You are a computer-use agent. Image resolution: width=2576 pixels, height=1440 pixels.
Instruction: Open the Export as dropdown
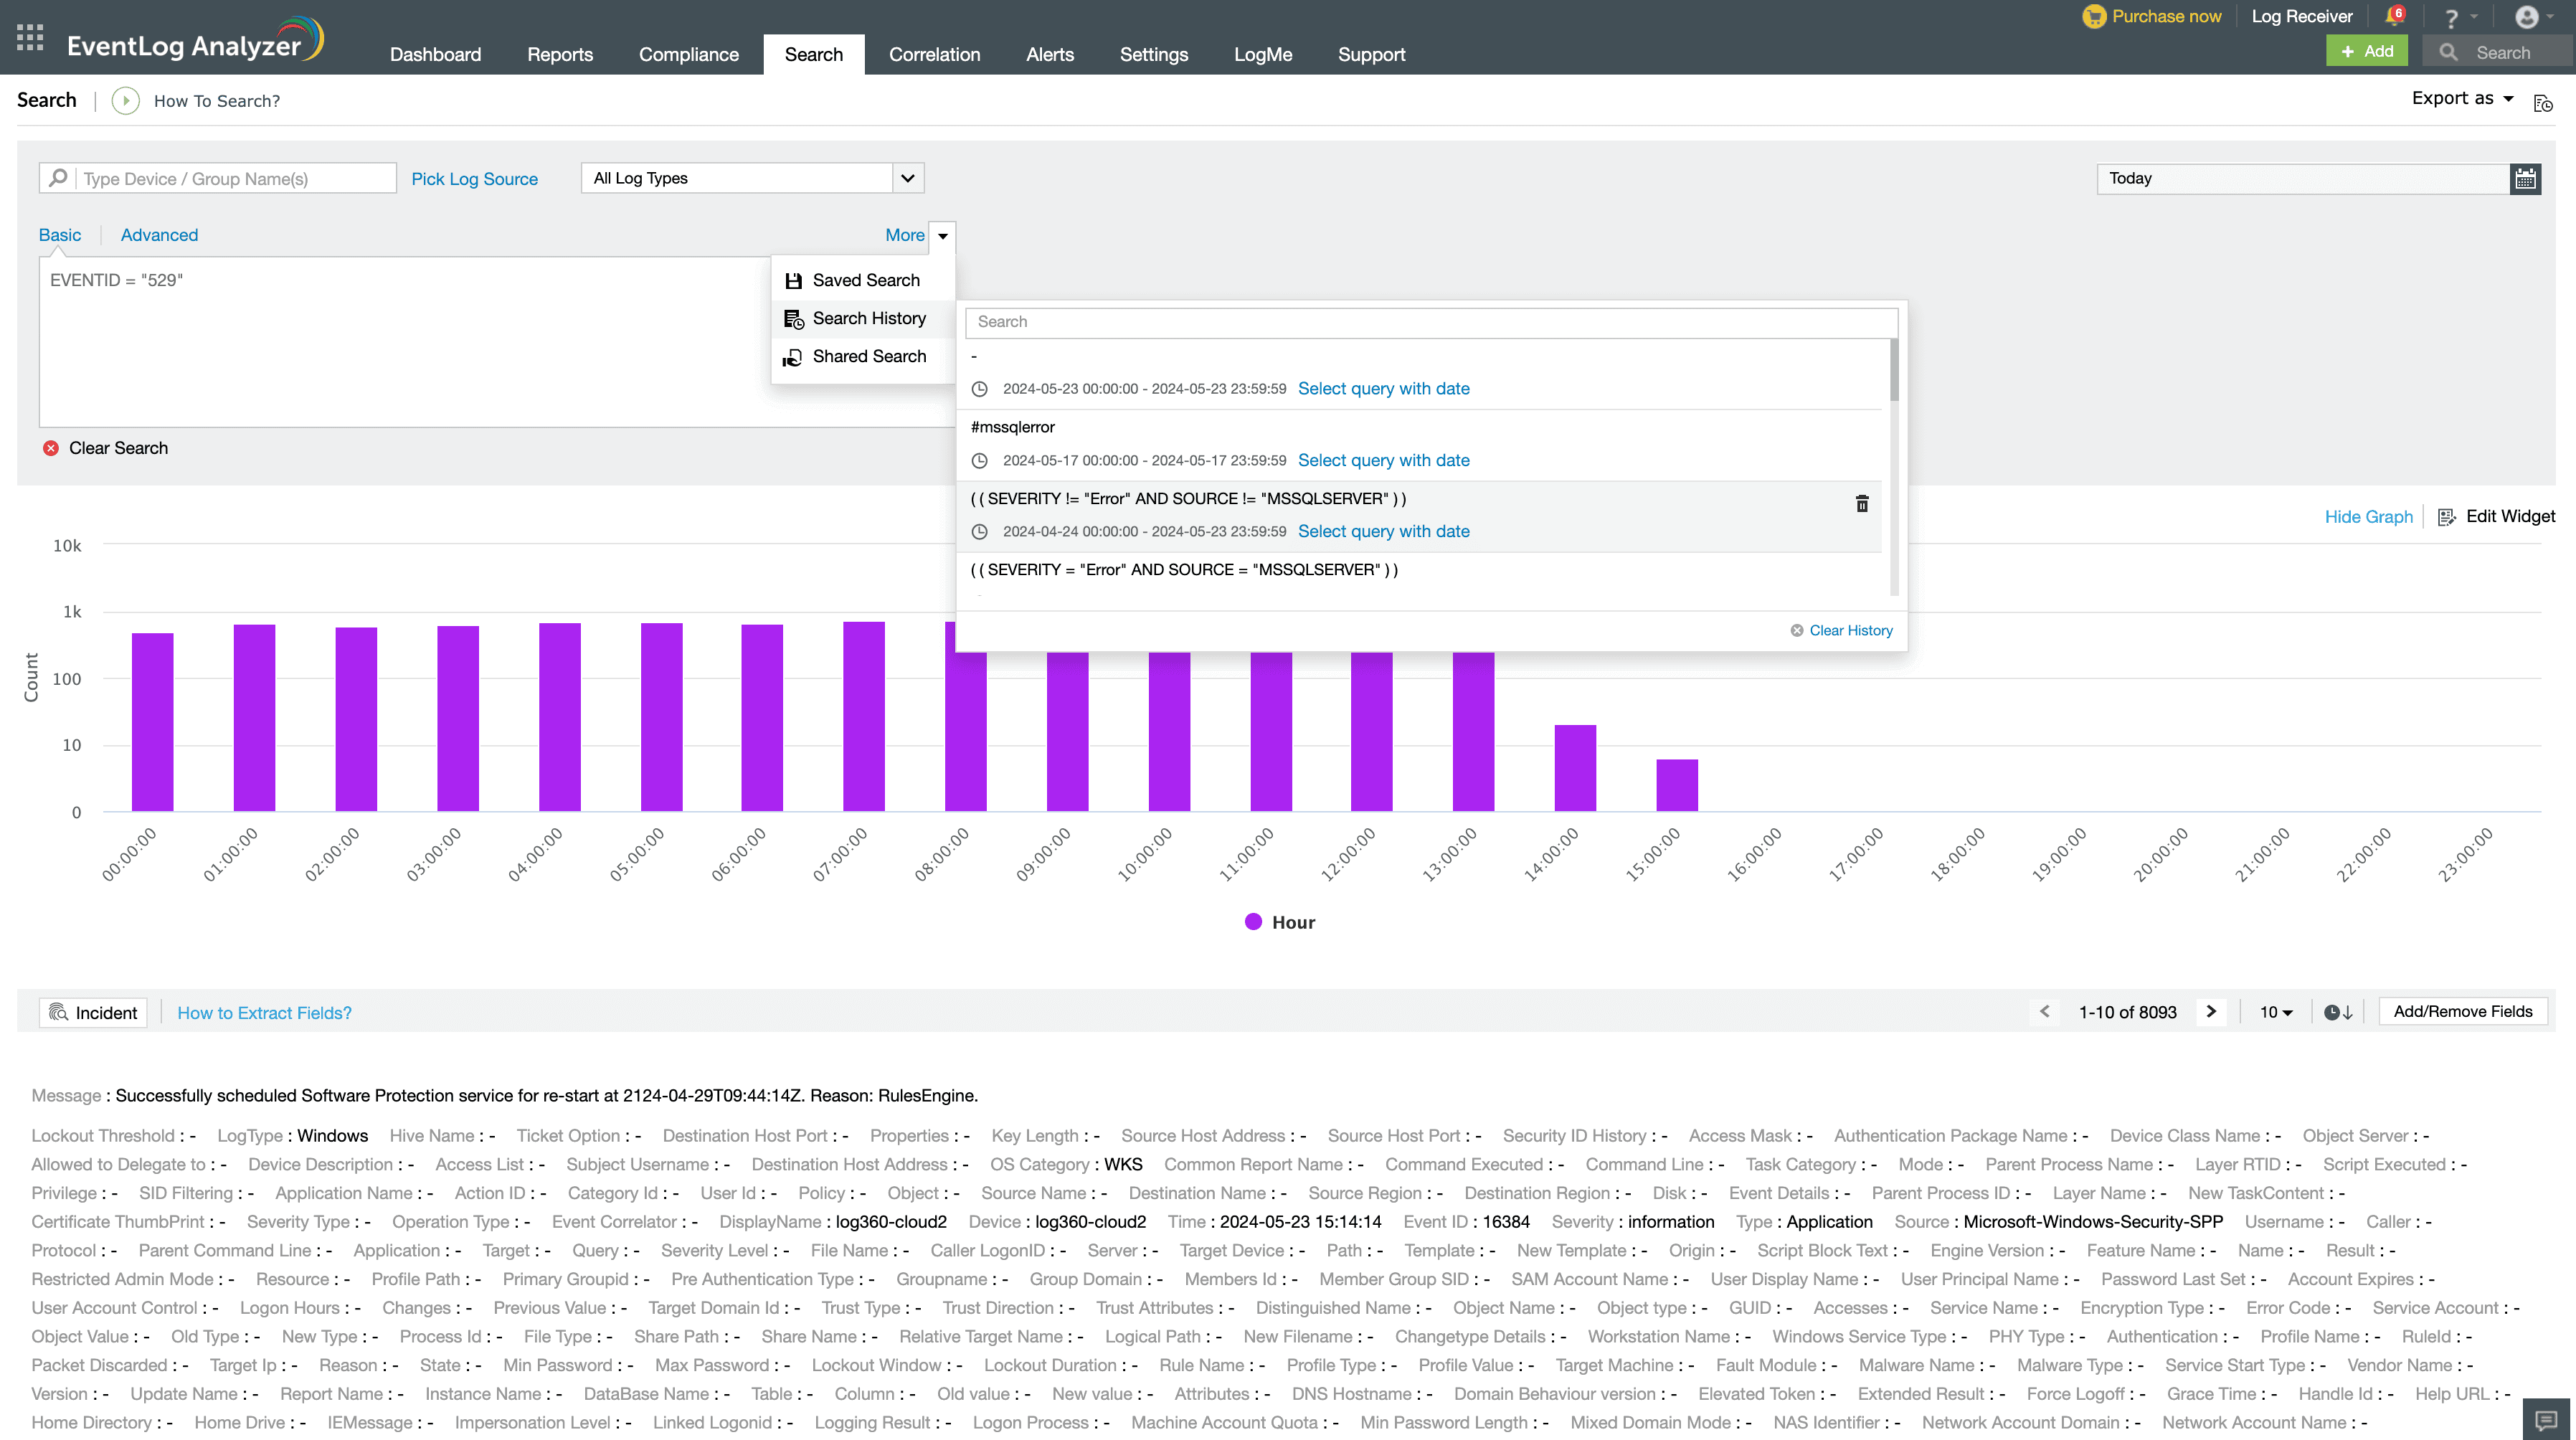pyautogui.click(x=2462, y=98)
